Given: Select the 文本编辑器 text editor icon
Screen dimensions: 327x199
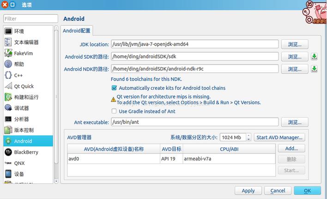Looking at the screenshot, I should click(x=8, y=42).
